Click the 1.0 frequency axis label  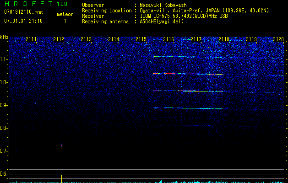point(3,82)
